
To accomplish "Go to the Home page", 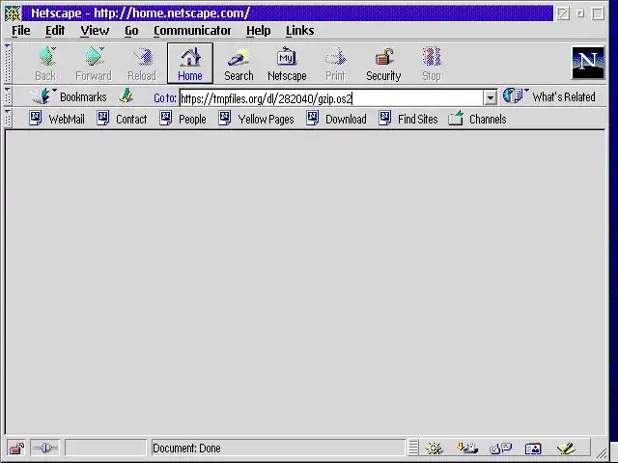I will click(190, 64).
